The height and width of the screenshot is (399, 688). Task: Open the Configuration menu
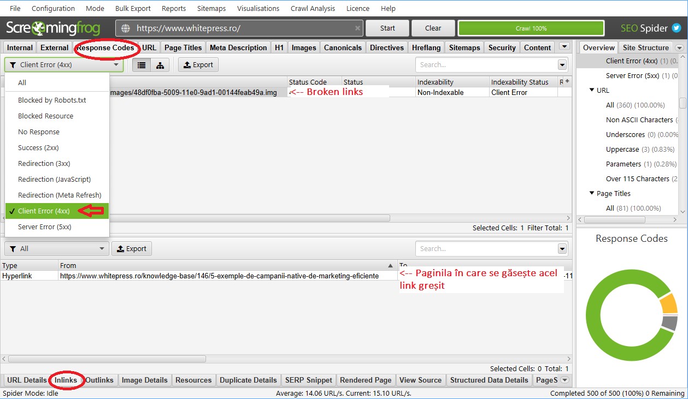(x=54, y=9)
